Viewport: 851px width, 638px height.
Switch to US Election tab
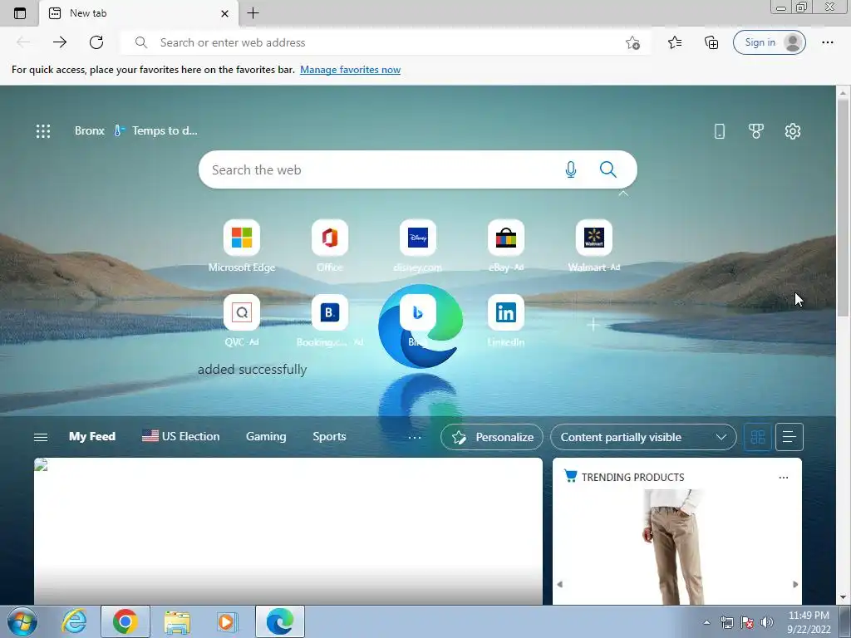180,437
